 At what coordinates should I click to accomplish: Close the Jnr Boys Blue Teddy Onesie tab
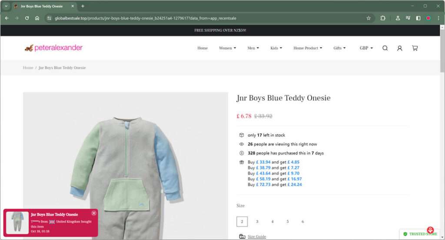click(73, 6)
